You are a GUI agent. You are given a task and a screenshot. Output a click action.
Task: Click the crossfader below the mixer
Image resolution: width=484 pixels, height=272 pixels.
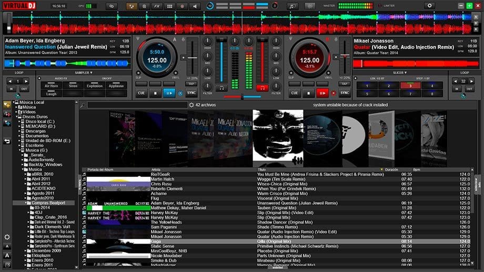click(243, 97)
